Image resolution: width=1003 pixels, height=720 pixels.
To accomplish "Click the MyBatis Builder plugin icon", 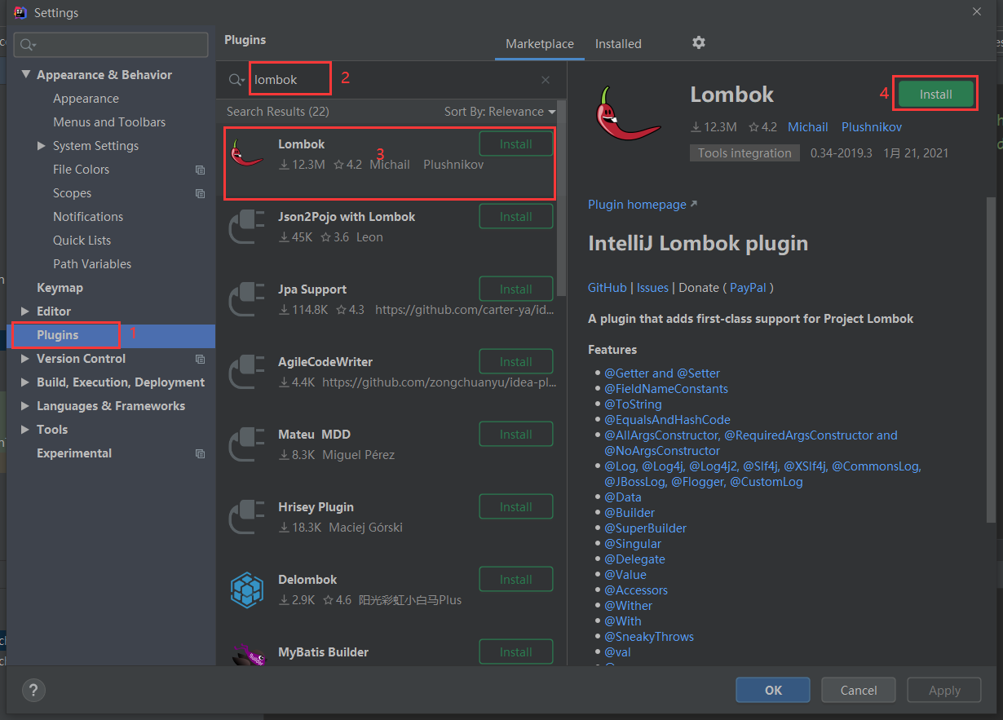I will point(247,655).
